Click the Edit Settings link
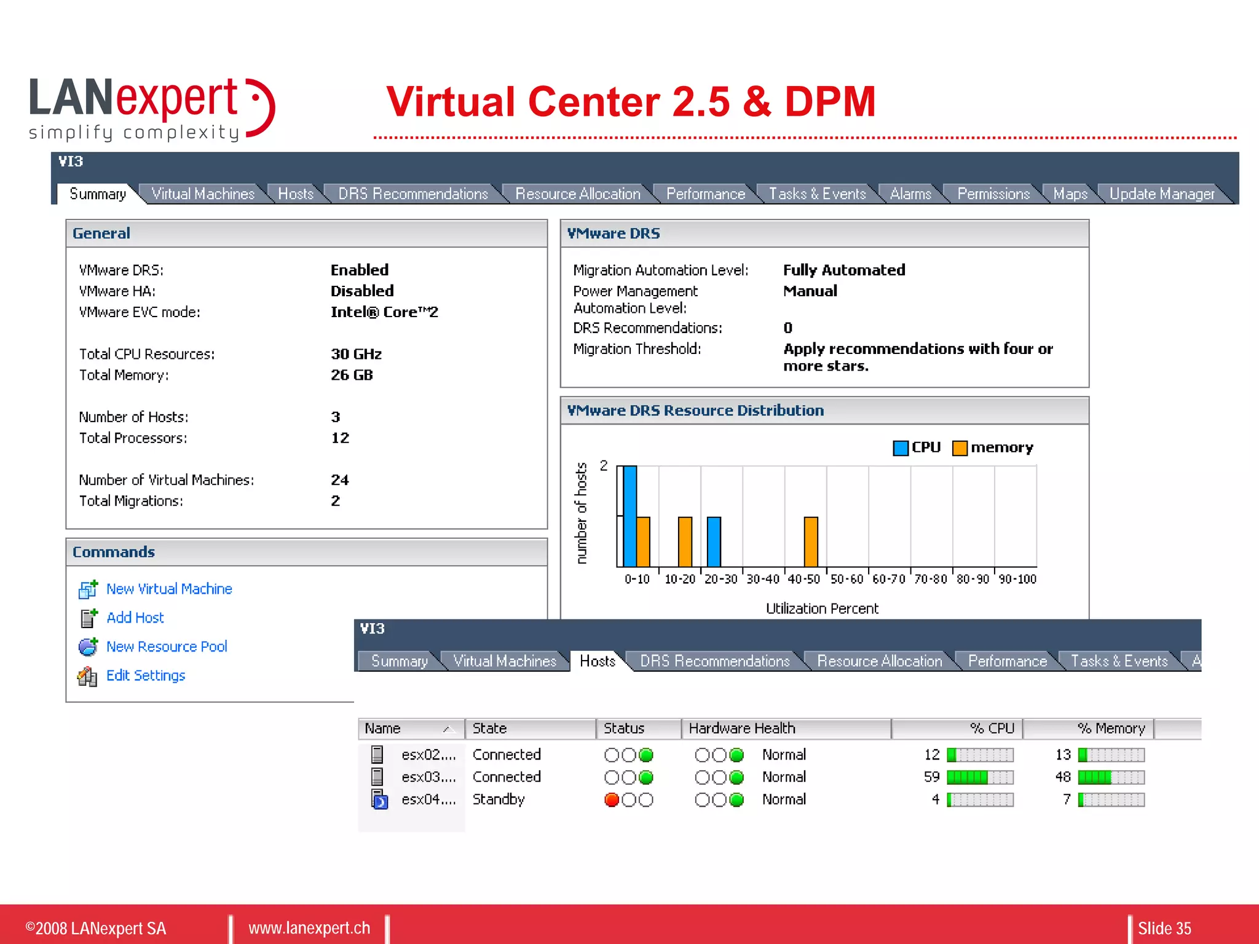 [x=146, y=675]
